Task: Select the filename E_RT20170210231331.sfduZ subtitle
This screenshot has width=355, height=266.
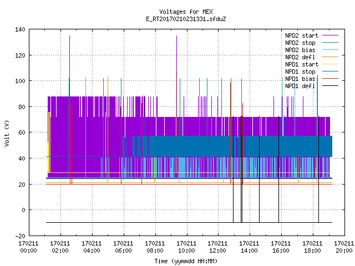Action: click(186, 19)
